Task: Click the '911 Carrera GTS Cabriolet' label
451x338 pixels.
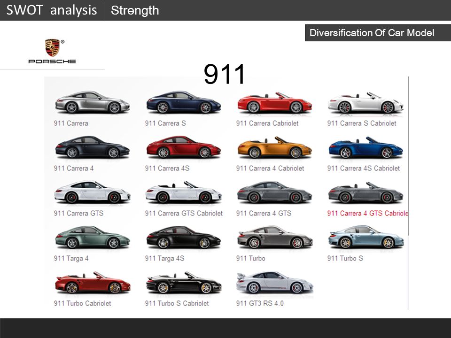Action: tap(184, 213)
